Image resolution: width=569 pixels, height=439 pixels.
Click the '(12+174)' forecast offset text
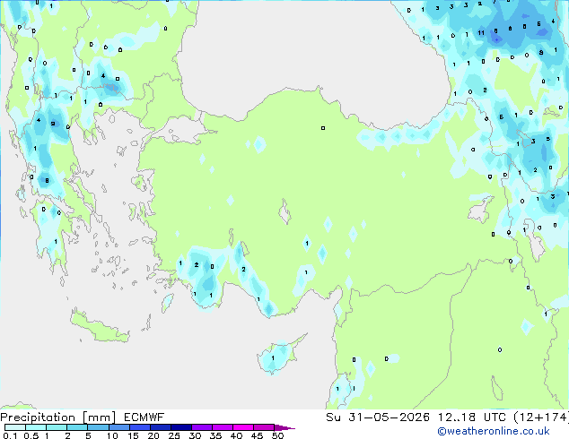coord(541,417)
